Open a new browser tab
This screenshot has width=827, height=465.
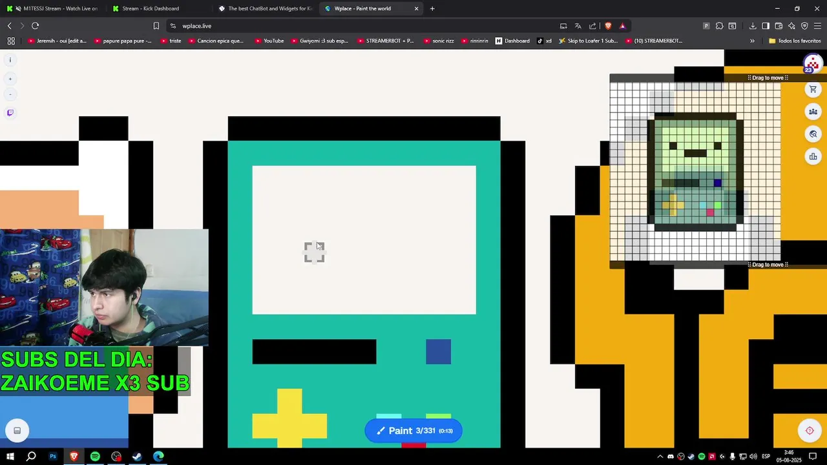[432, 8]
